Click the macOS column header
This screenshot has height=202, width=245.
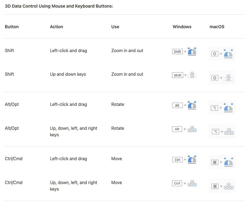[x=217, y=27]
